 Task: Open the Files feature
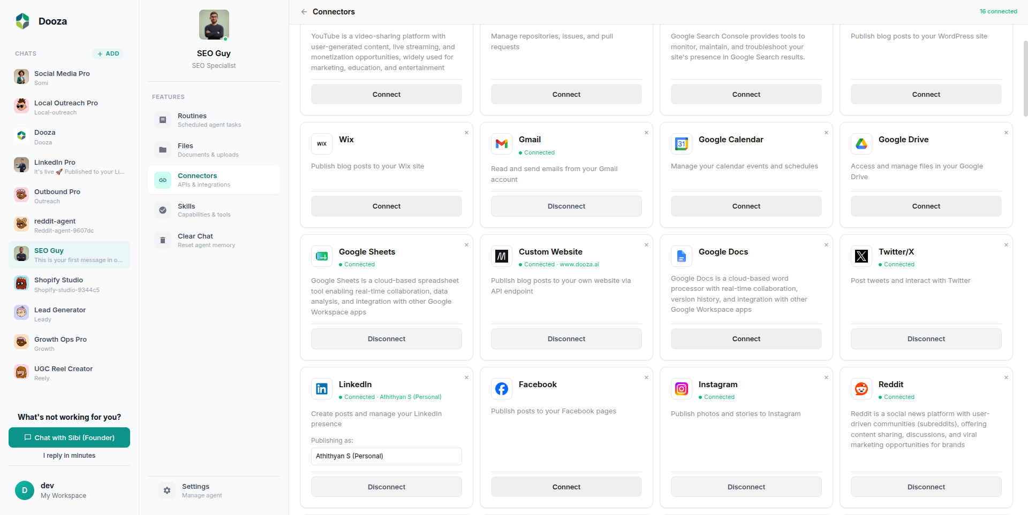coord(214,150)
